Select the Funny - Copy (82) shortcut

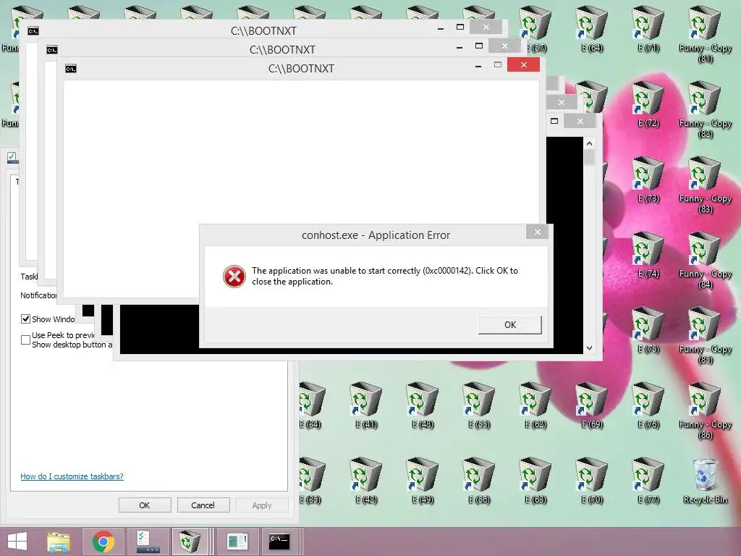pos(705,109)
